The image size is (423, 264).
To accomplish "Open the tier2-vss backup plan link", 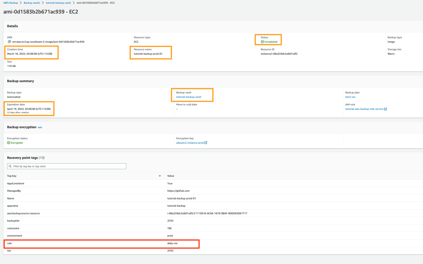I will pos(350,97).
